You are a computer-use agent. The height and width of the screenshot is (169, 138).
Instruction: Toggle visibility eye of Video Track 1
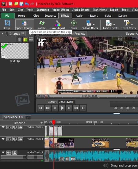click(x=9, y=139)
